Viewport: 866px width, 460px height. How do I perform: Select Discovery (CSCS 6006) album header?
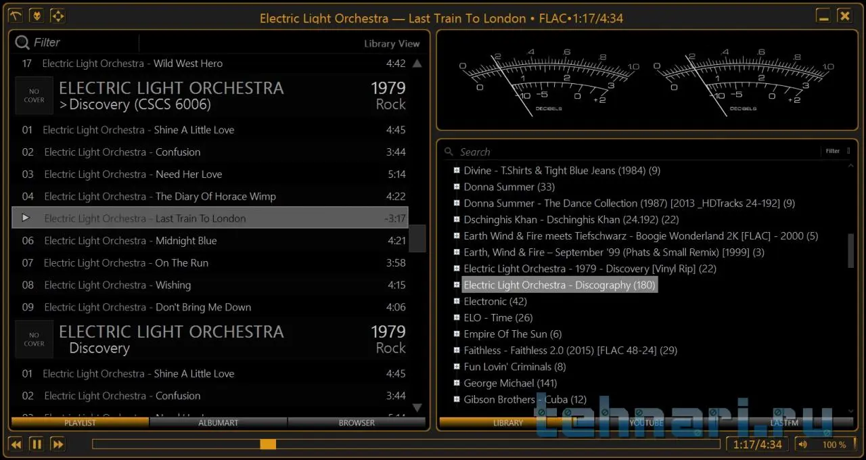click(x=210, y=95)
